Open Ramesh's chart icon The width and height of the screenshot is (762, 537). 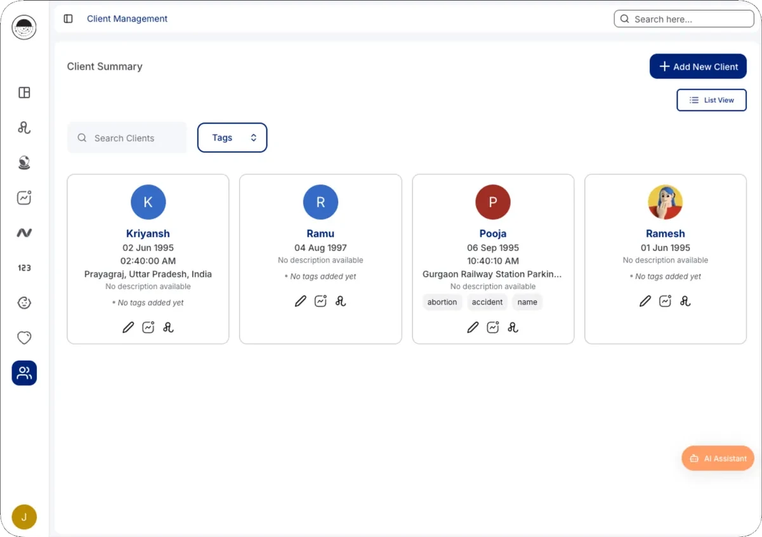tap(665, 301)
